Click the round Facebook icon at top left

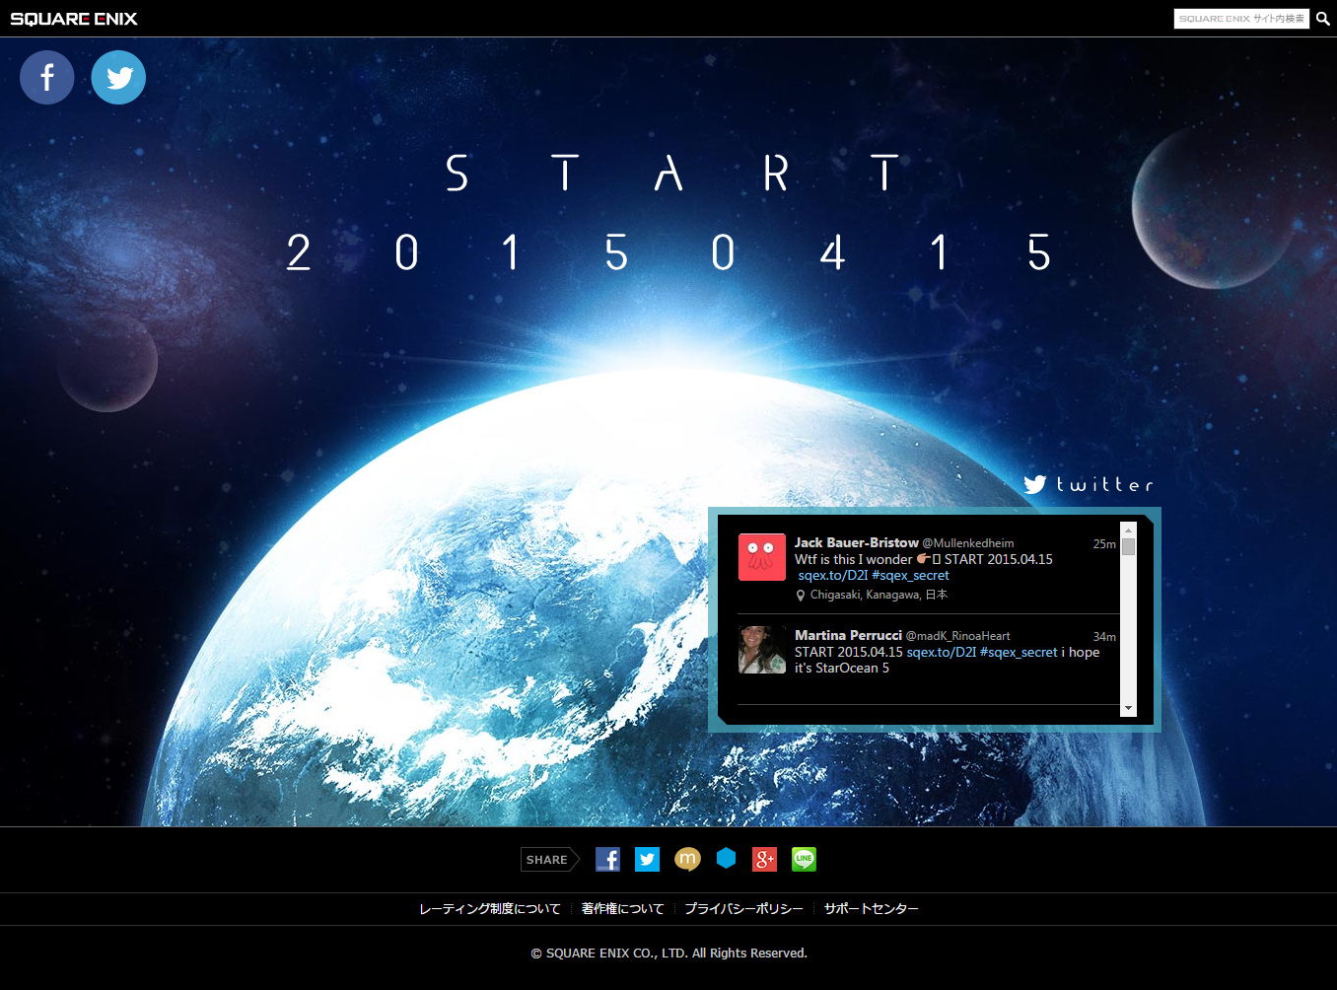click(x=47, y=77)
